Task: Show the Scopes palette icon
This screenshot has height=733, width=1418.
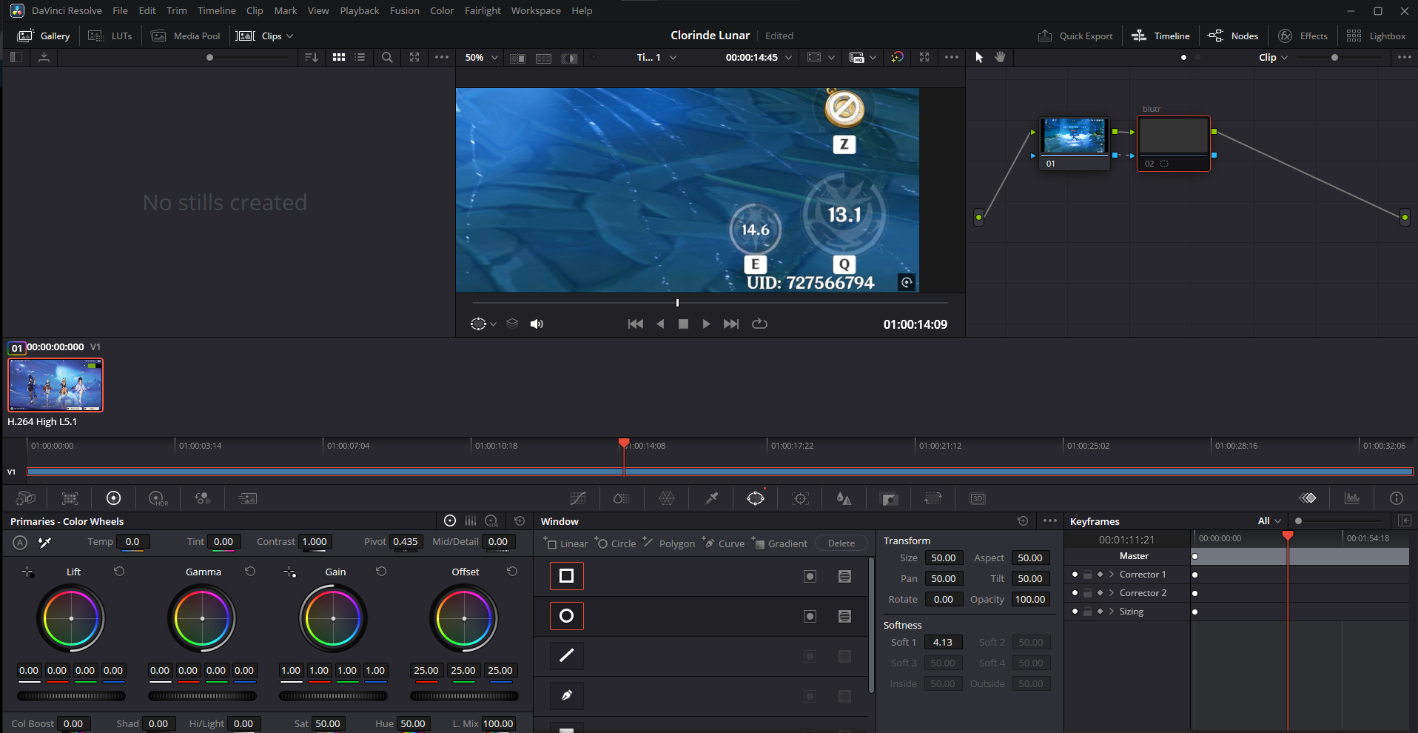Action: tap(1352, 498)
